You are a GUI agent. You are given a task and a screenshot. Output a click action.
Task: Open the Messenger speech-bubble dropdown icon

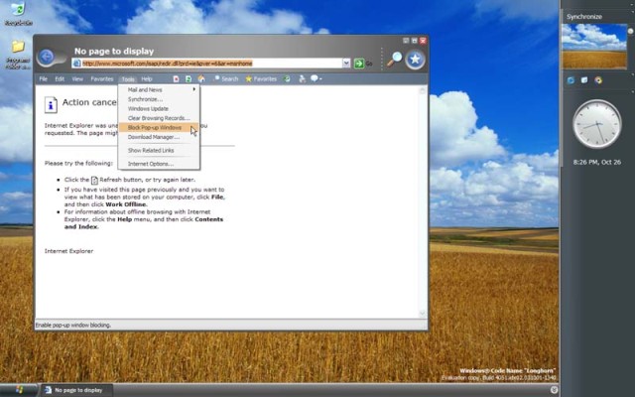coord(316,78)
